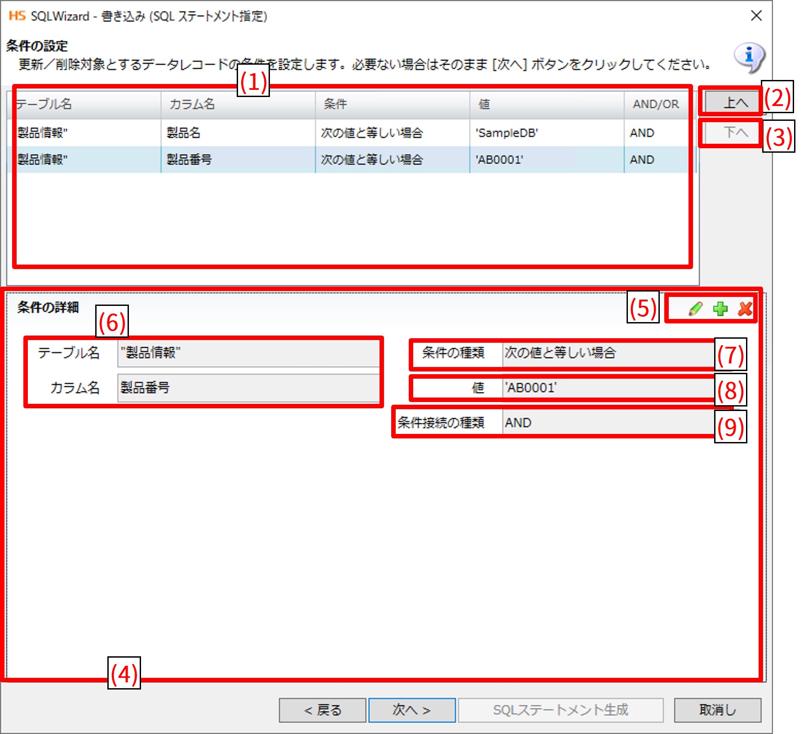Click the AND/OR column header
The height and width of the screenshot is (734, 808).
[656, 104]
